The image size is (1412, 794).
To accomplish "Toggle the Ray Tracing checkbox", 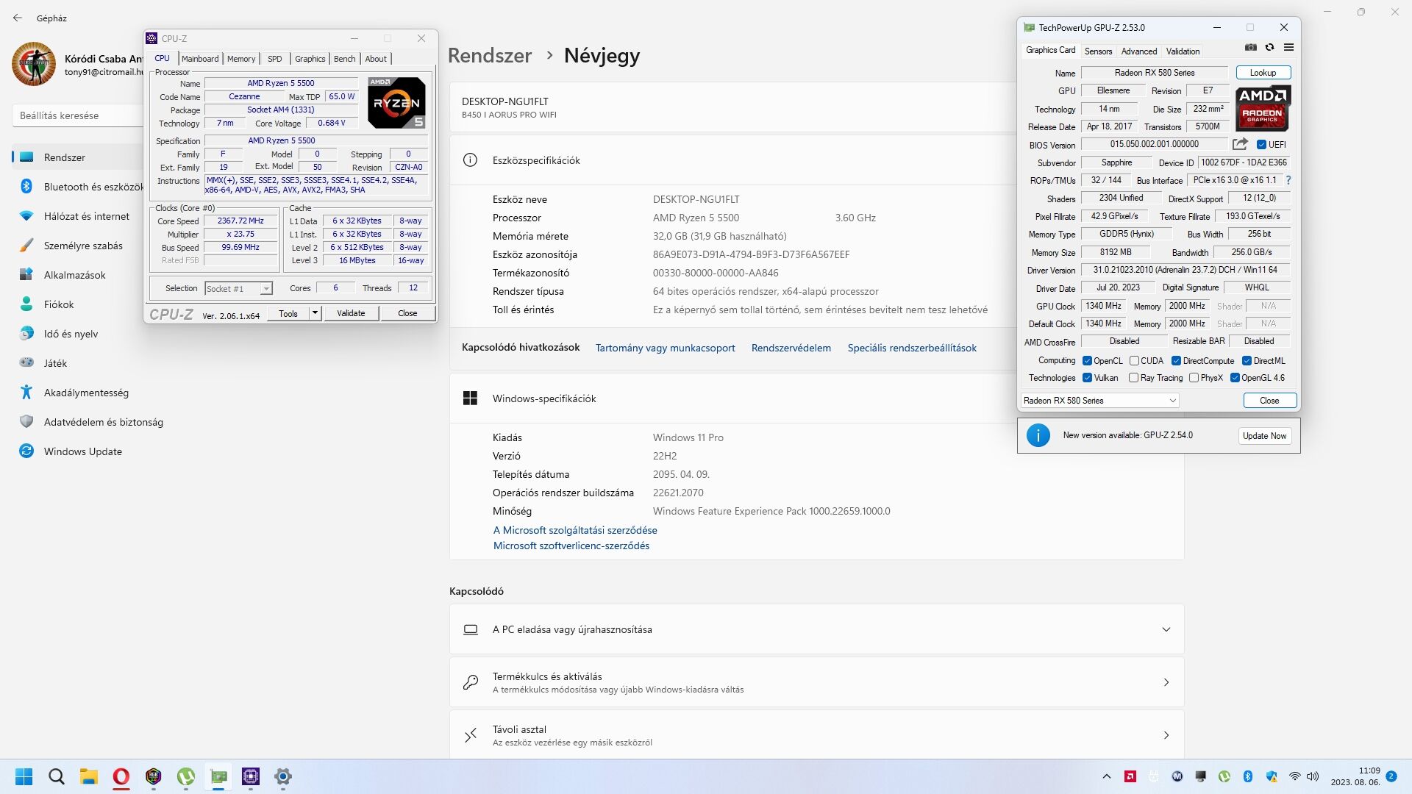I will tap(1133, 378).
